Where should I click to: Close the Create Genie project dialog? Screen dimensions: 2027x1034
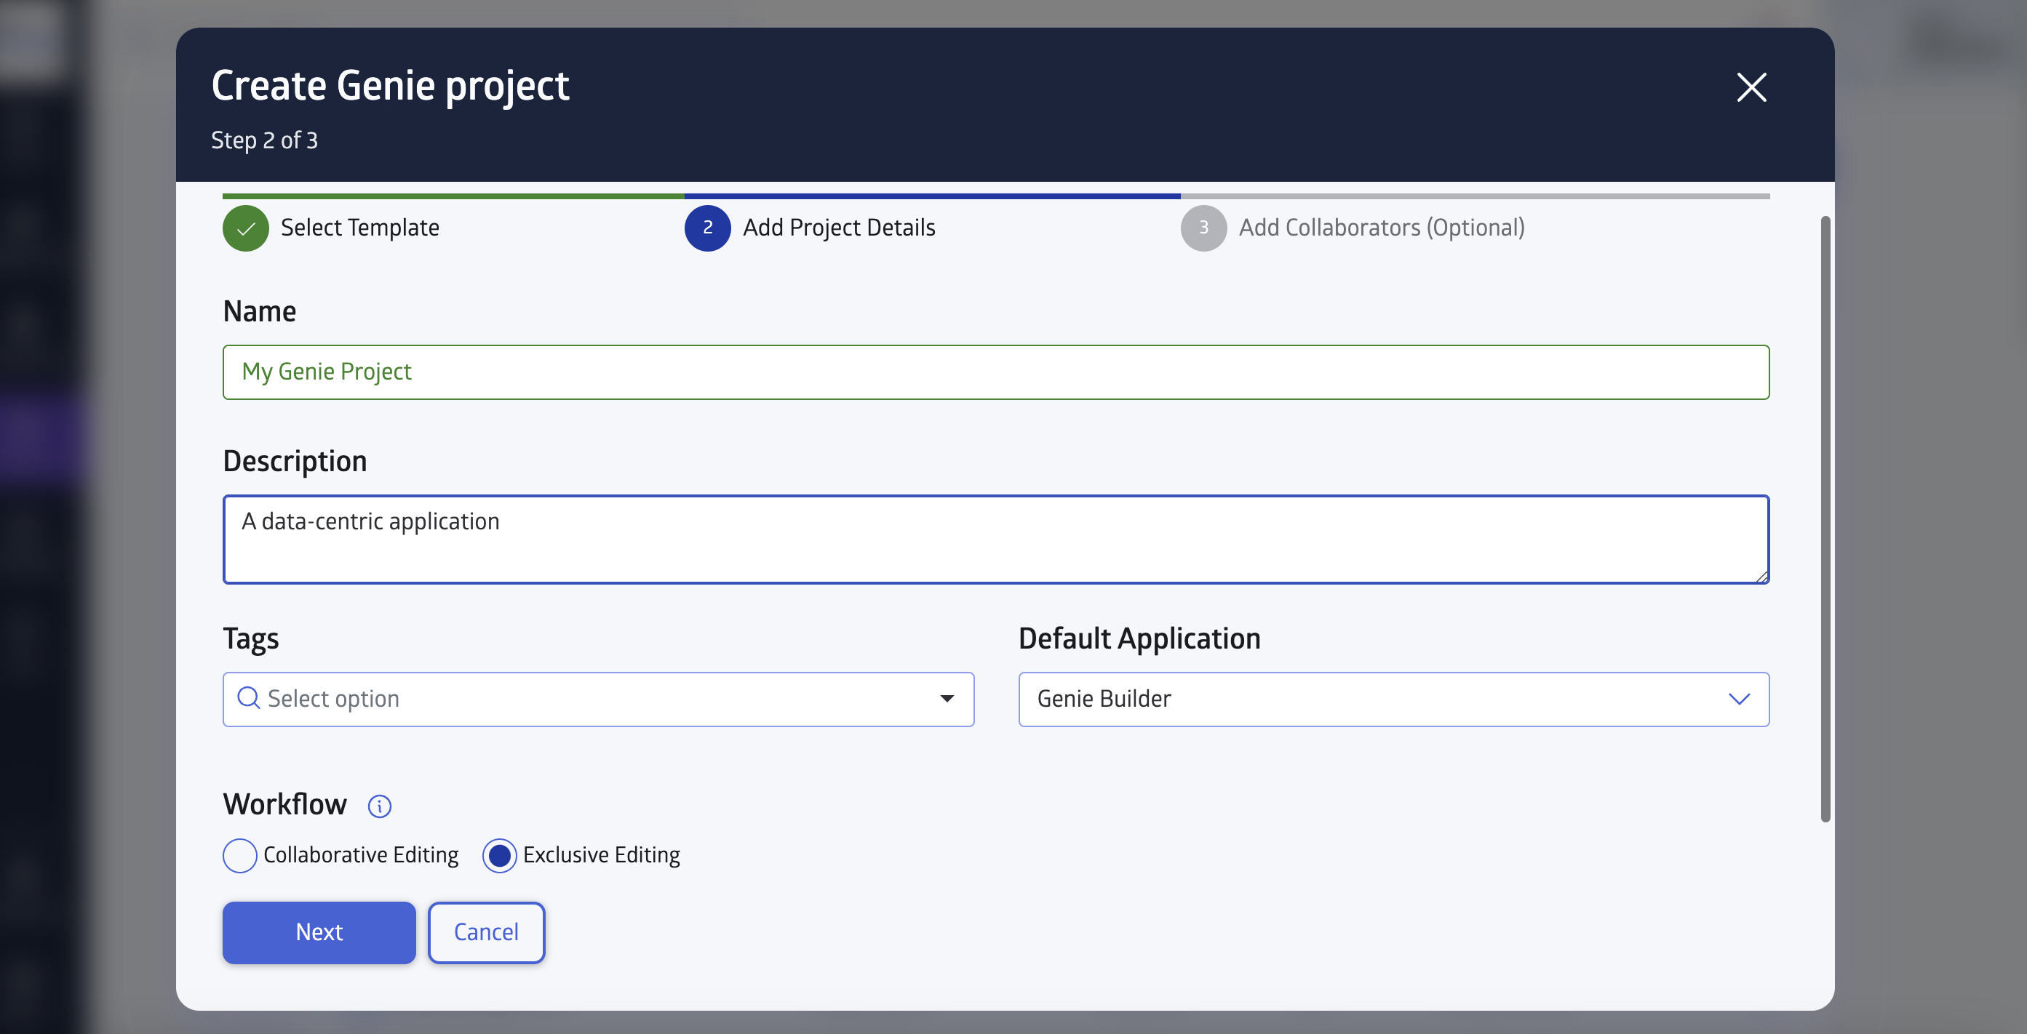pos(1751,87)
